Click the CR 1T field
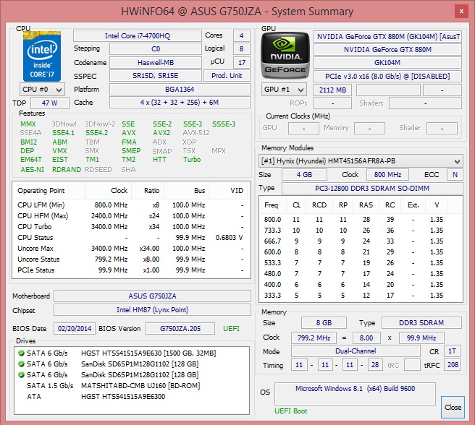Viewport: 475px width, 425px height. click(x=452, y=351)
